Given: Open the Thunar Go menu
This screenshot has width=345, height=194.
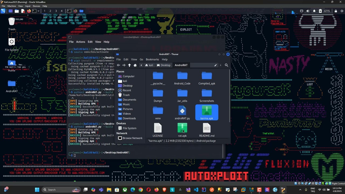Looking at the screenshot, I should click(x=141, y=59).
